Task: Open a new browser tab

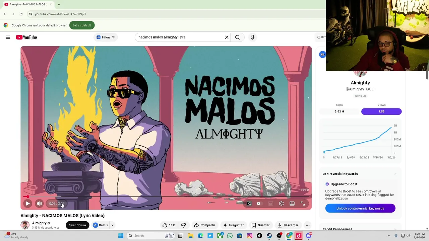Action: coord(59,4)
